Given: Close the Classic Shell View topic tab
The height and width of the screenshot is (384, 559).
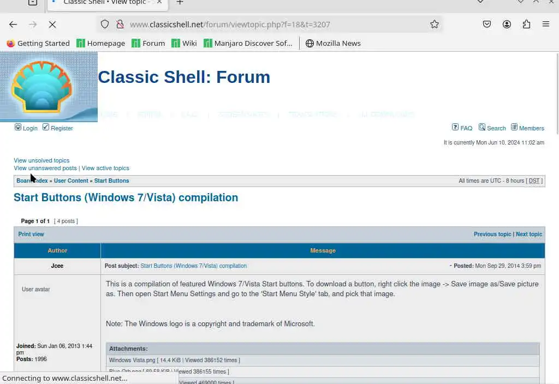Looking at the screenshot, I should click(x=159, y=2).
